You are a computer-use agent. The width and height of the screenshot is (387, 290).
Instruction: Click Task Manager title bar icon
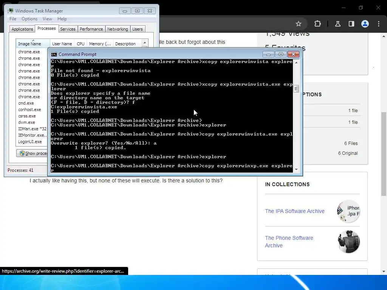(10, 11)
